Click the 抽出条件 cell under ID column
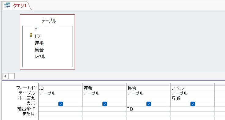Image resolution: width=225 pixels, height=120 pixels. click(x=61, y=109)
